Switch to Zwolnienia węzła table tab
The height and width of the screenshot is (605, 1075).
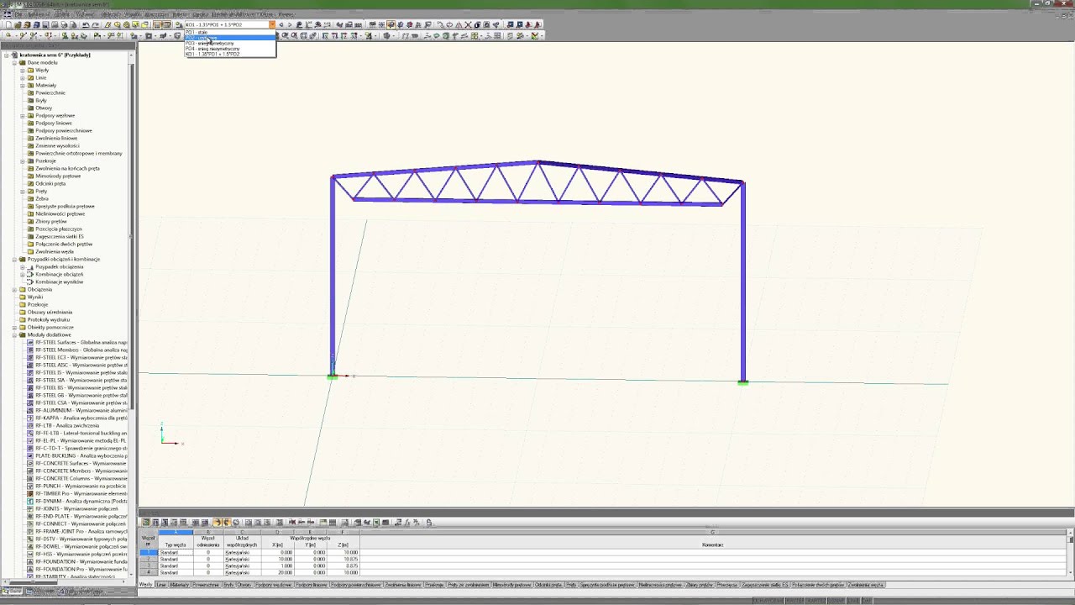click(866, 584)
